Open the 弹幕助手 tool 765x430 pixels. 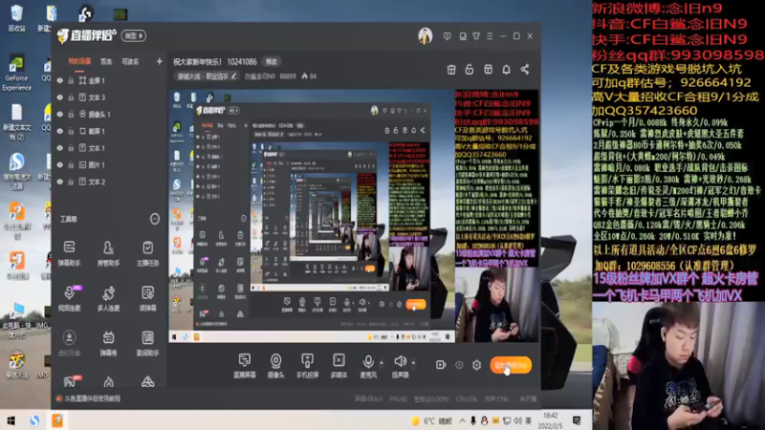[69, 252]
